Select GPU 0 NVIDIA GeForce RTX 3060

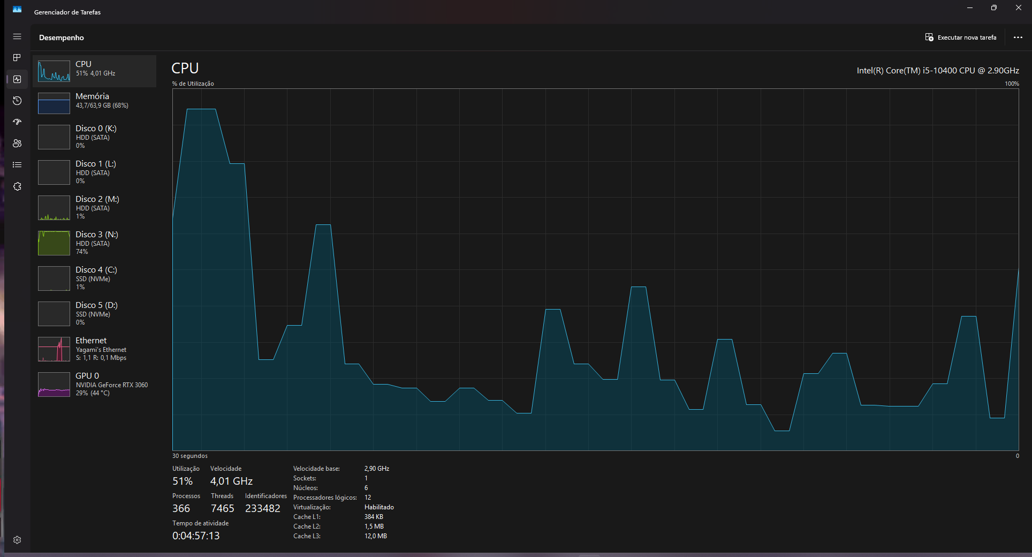pos(95,384)
